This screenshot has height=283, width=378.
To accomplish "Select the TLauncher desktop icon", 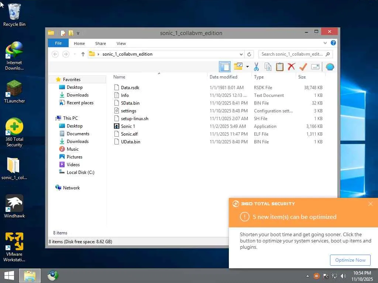I will (x=14, y=91).
